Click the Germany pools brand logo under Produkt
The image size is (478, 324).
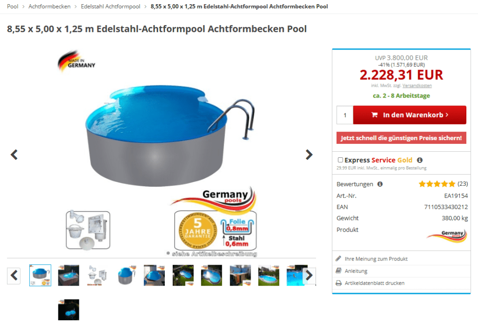coord(447,236)
